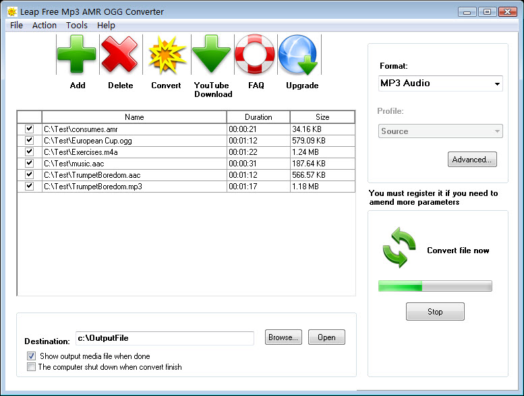The height and width of the screenshot is (396, 524).
Task: Click the starburst Convert toolbar icon
Action: click(x=167, y=55)
